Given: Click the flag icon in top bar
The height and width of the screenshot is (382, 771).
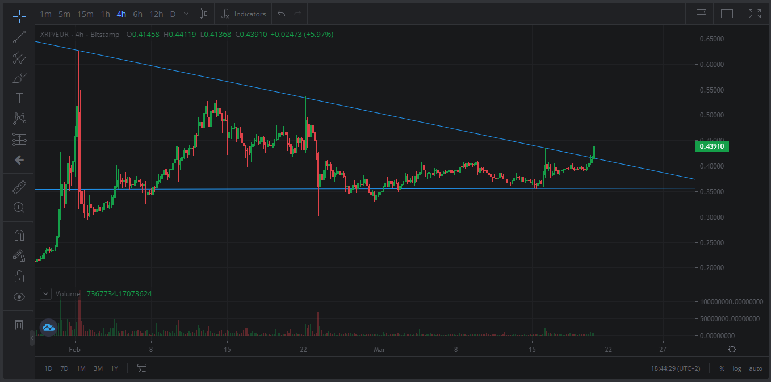Looking at the screenshot, I should click(x=701, y=14).
